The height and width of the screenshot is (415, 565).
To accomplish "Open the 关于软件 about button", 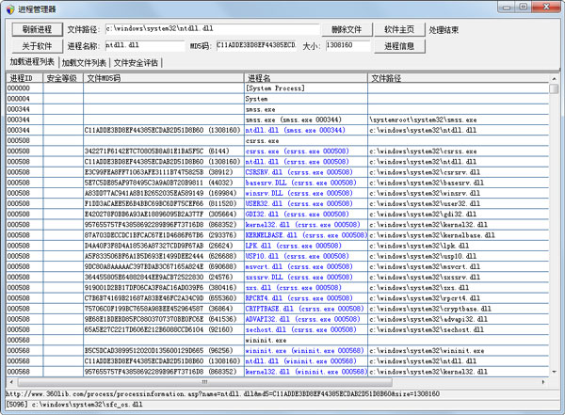I will tap(37, 46).
